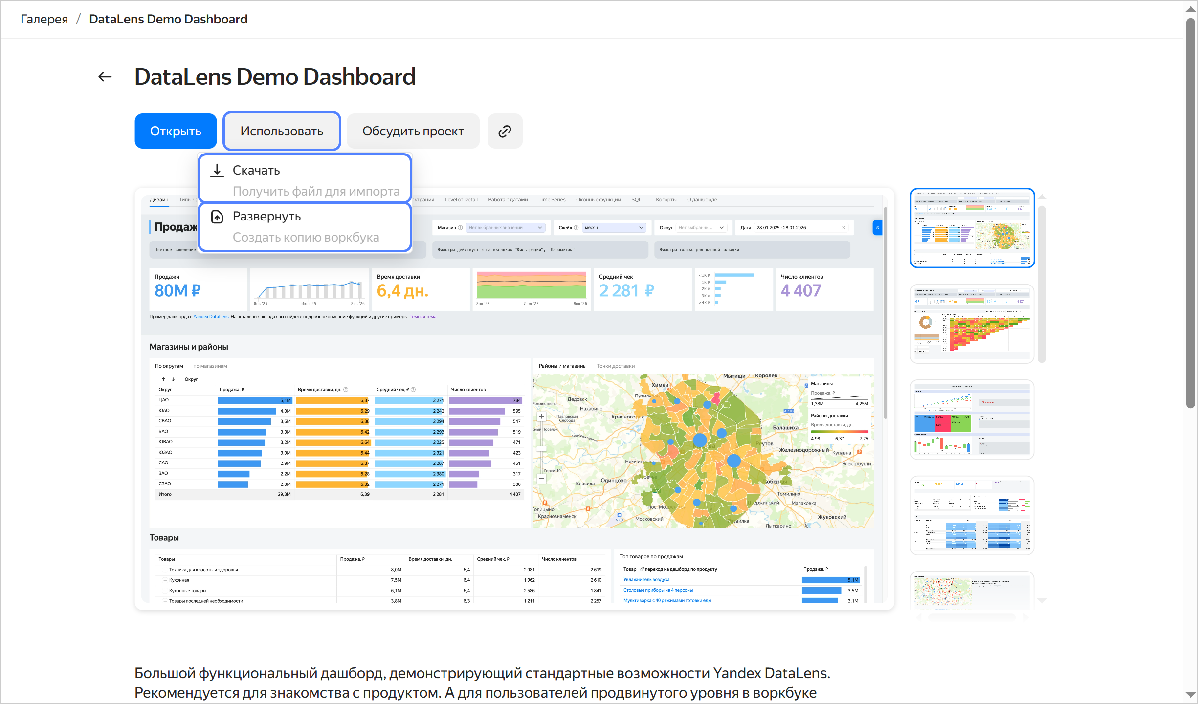Select the first thumbnail with blue border
This screenshot has height=704, width=1198.
pos(972,228)
